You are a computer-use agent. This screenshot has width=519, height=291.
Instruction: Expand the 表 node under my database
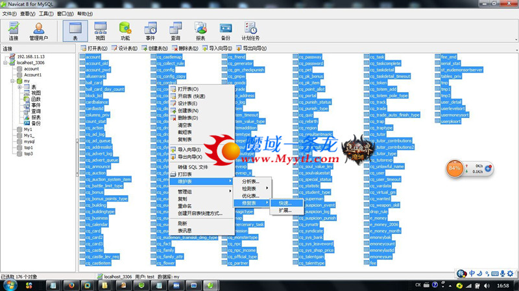21,87
